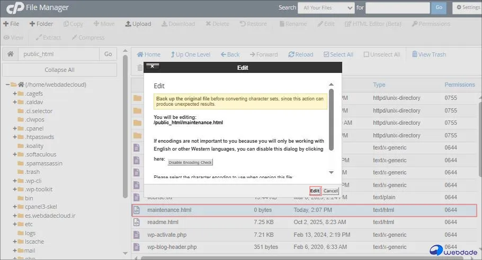Expand the .wp-toolkit folder in tree
The width and height of the screenshot is (482, 260).
coord(15,189)
